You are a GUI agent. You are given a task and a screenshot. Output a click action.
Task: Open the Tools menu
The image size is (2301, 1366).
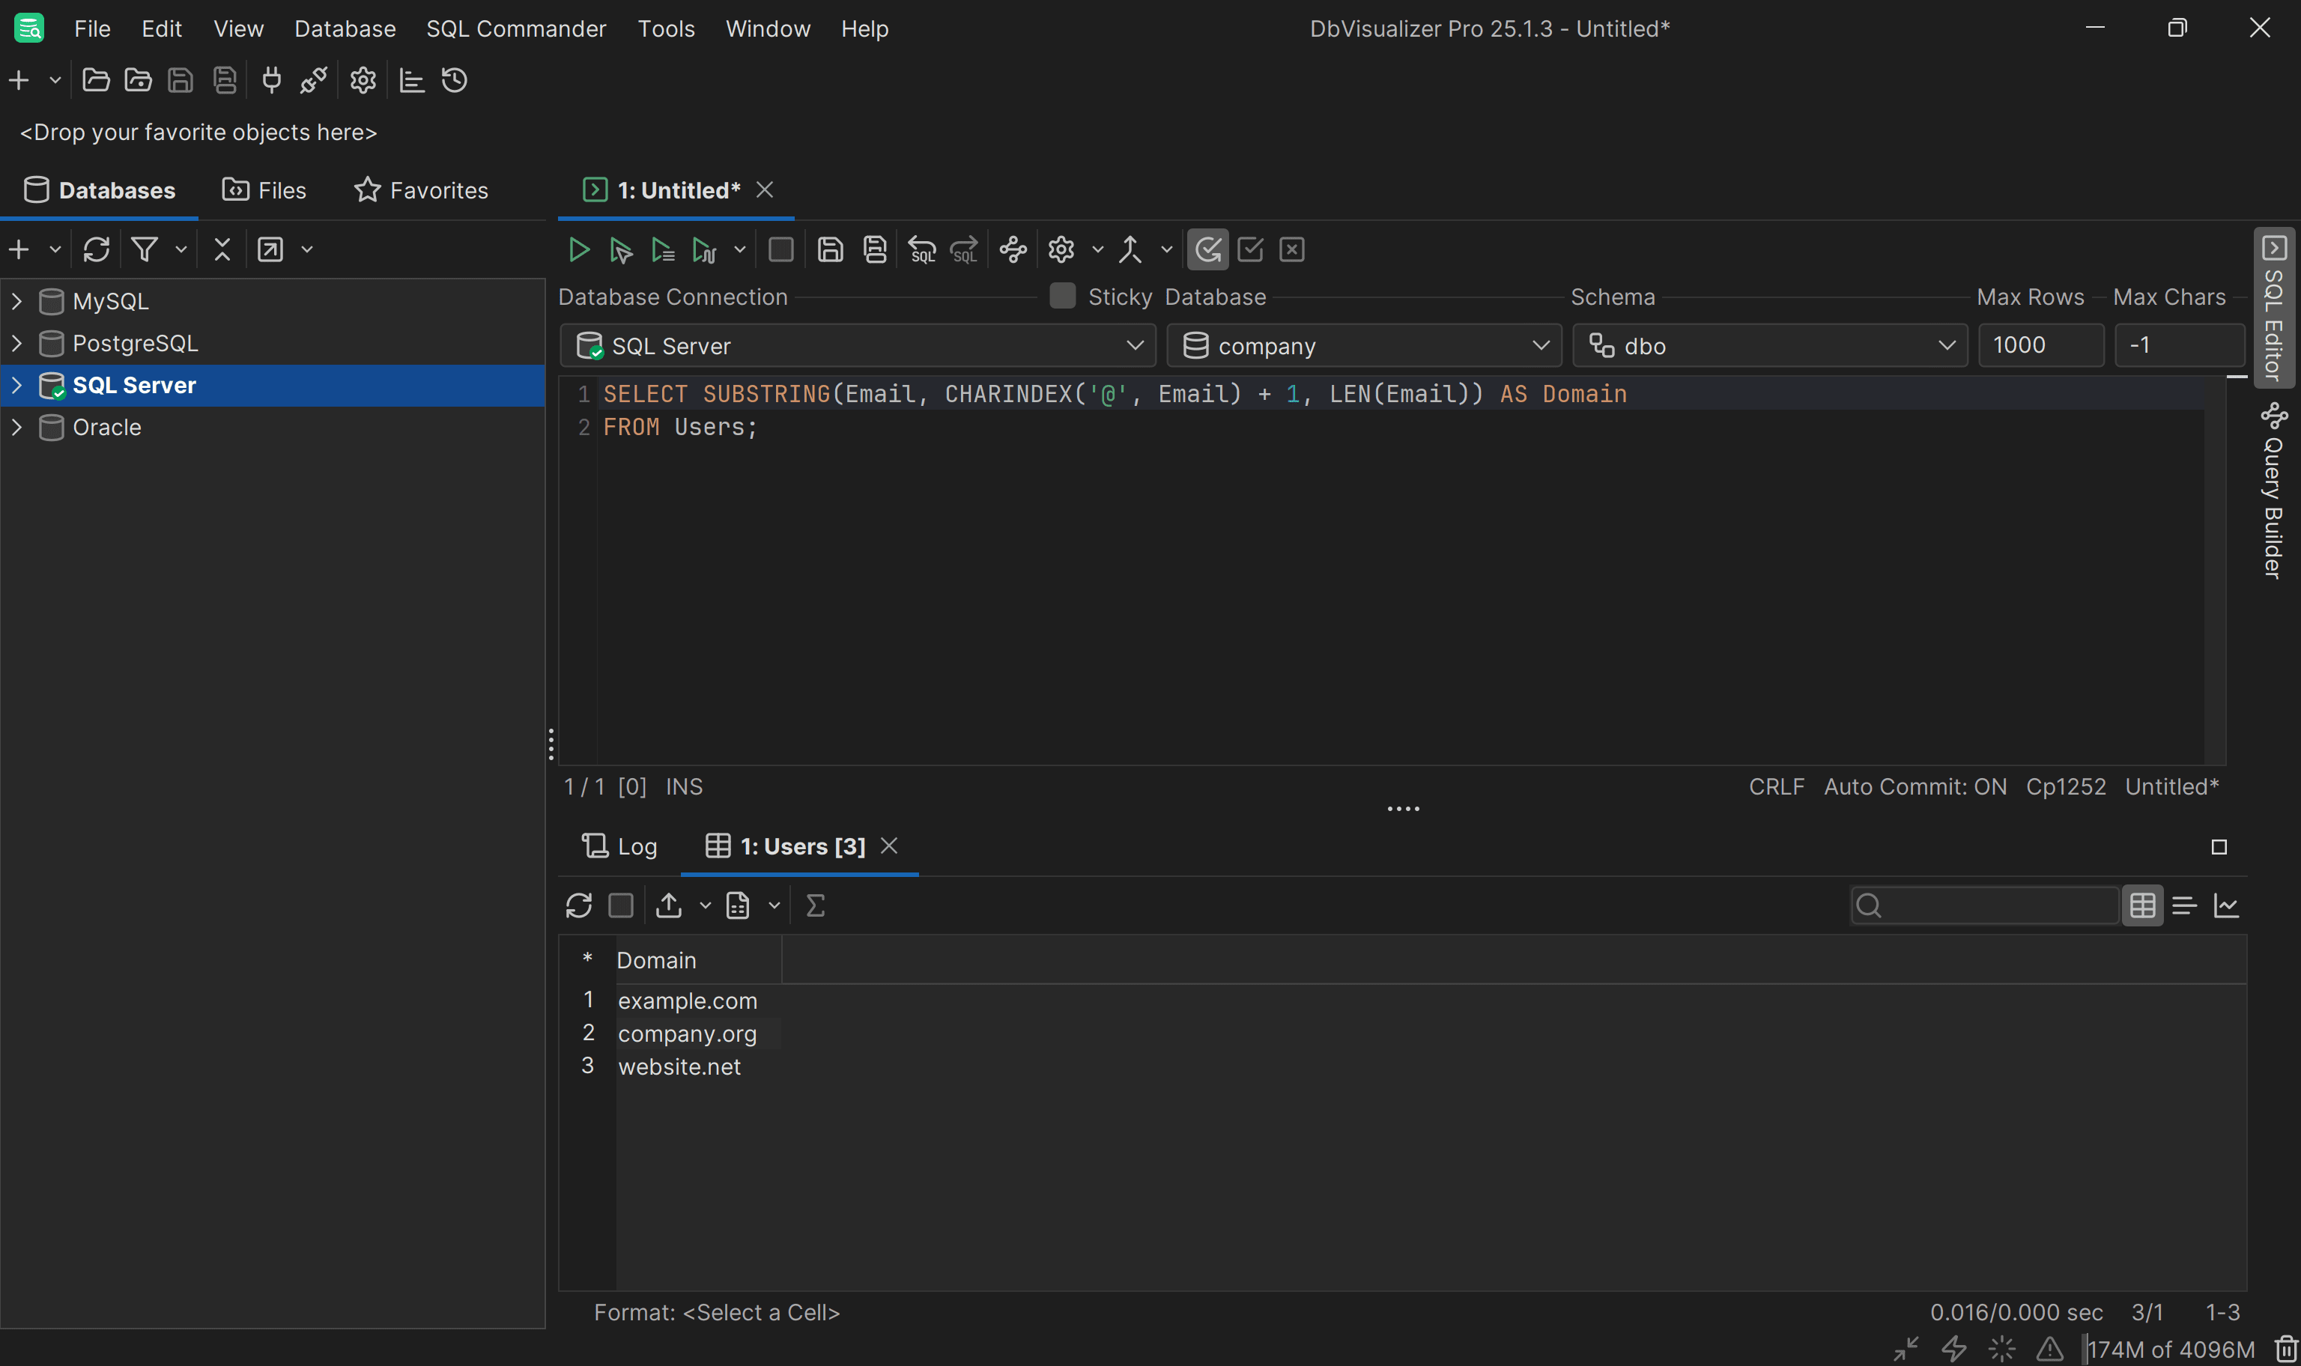click(667, 28)
